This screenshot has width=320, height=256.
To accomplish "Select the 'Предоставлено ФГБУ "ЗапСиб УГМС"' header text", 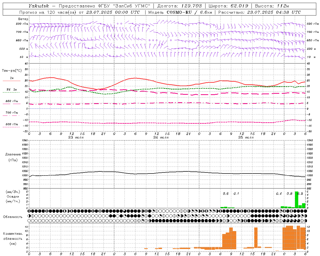I will (104, 6).
